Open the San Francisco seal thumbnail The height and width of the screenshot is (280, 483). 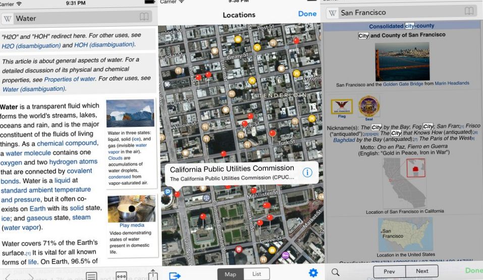point(369,106)
